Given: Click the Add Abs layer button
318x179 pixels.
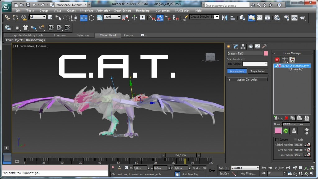Looking at the screenshot, I should [278, 118].
